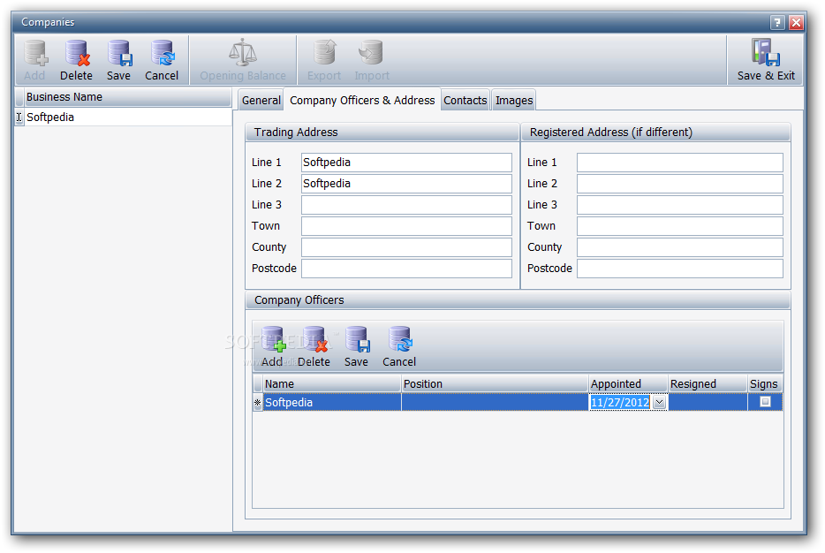The image size is (825, 553).
Task: Cancel company edits in main toolbar
Action: pyautogui.click(x=162, y=60)
